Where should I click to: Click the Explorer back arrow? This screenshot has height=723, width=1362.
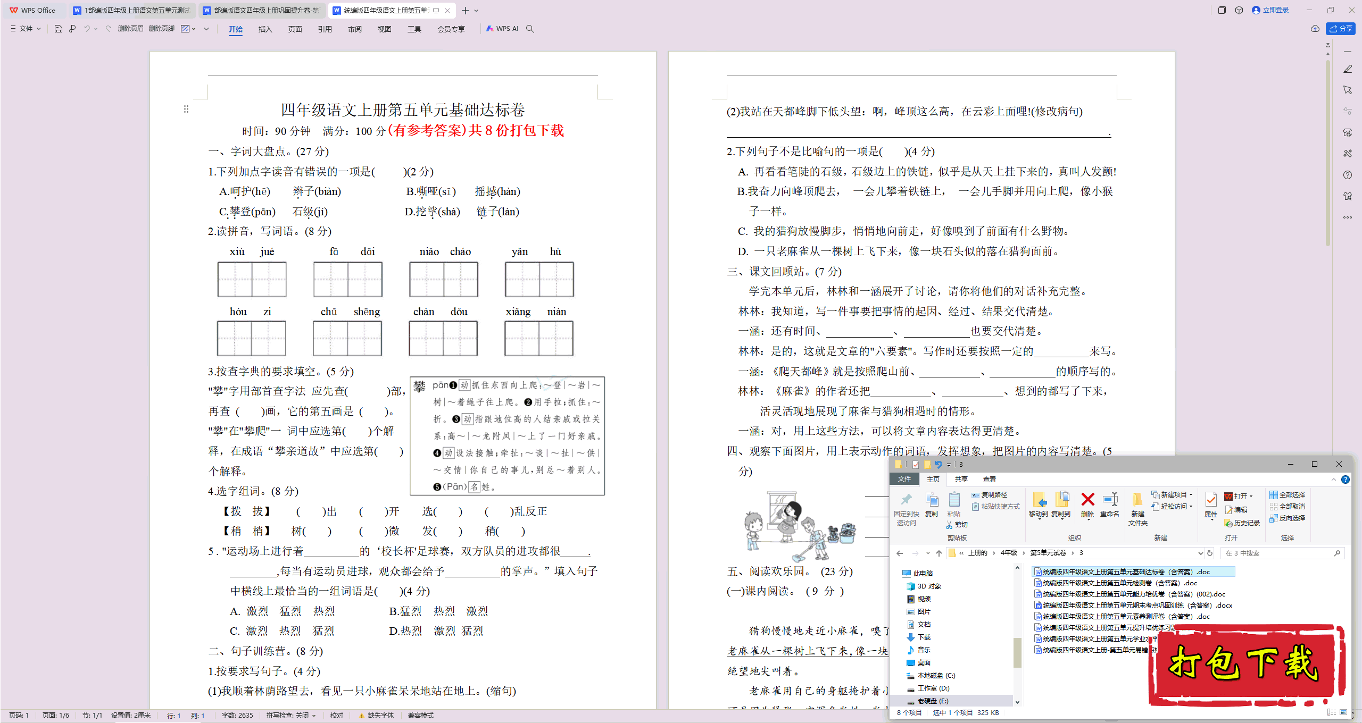click(x=900, y=553)
